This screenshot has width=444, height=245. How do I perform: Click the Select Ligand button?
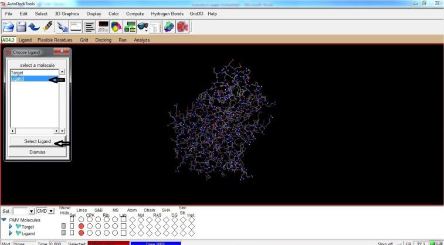pyautogui.click(x=37, y=142)
